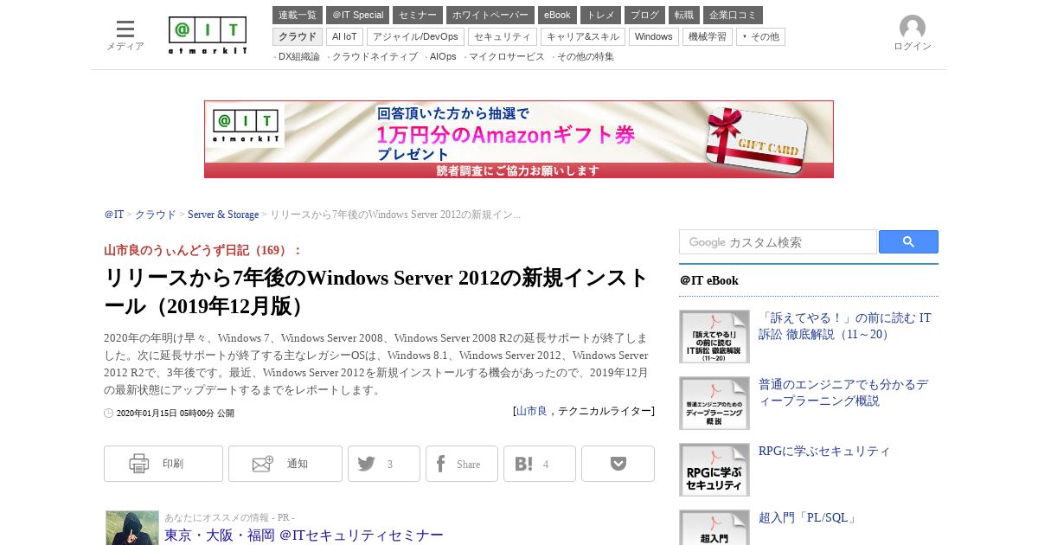Viewport: 1038px width, 545px height.
Task: Select the アジャイル/DevOps category tab
Action: point(415,36)
